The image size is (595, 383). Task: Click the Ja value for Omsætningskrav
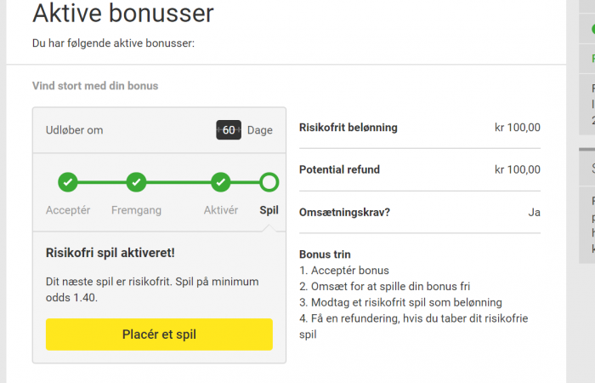pyautogui.click(x=534, y=212)
